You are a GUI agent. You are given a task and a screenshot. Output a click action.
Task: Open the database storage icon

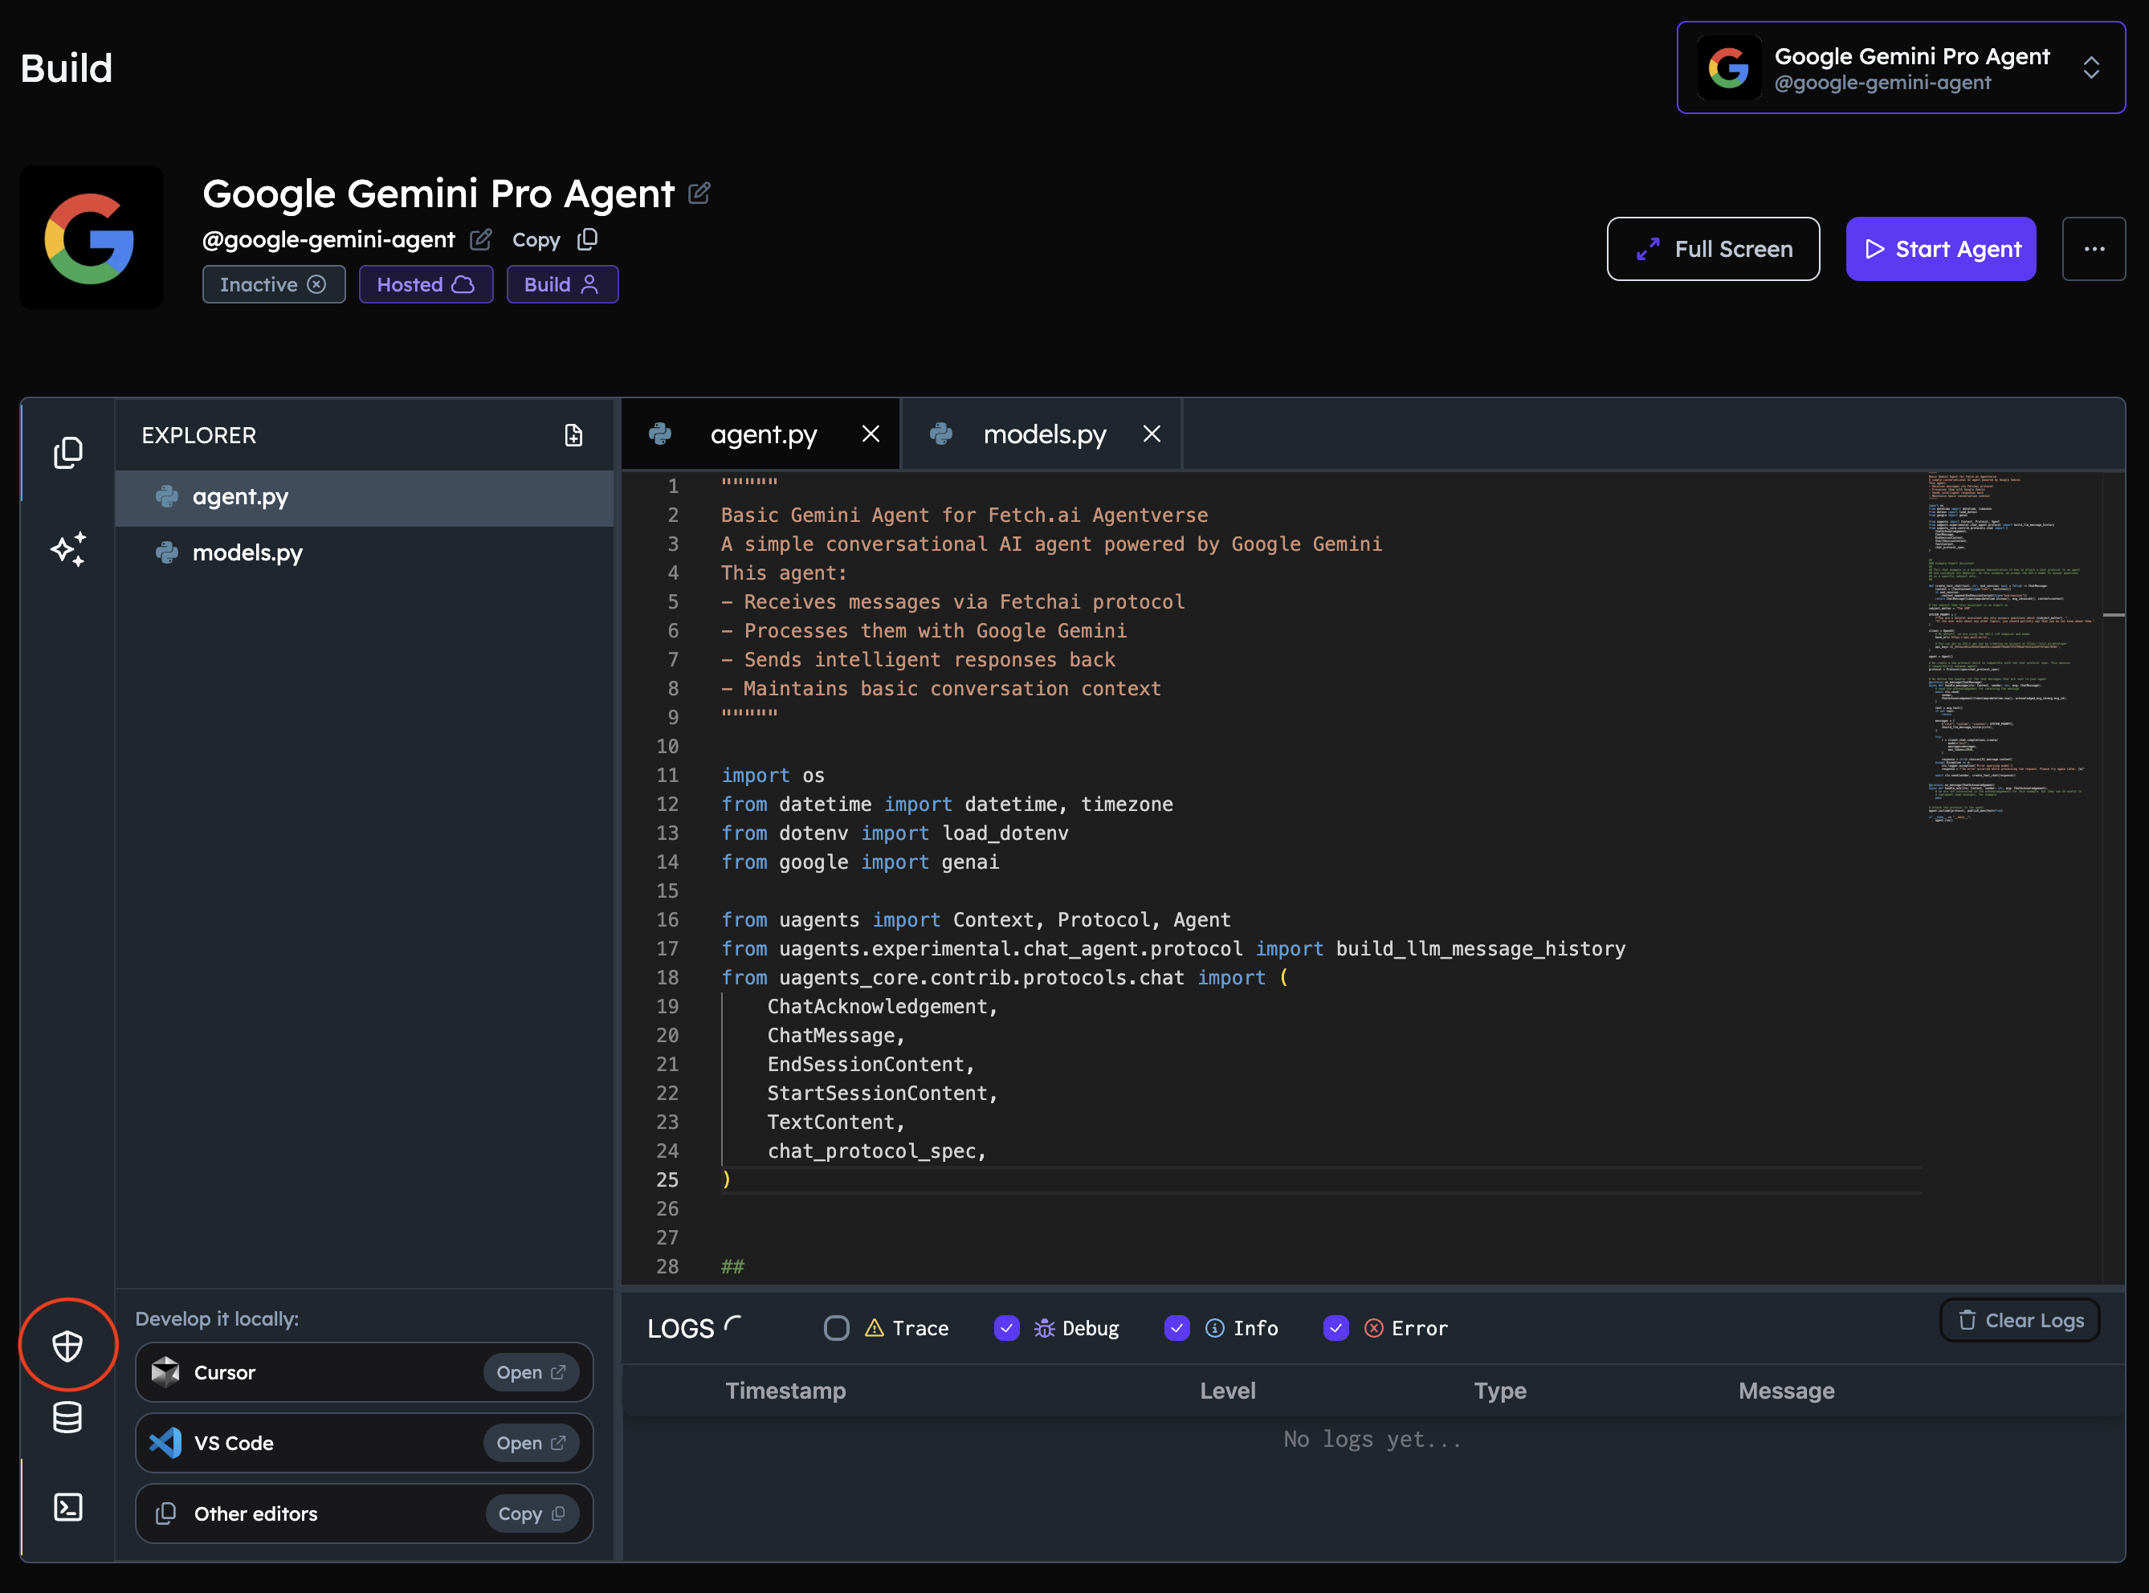tap(67, 1416)
